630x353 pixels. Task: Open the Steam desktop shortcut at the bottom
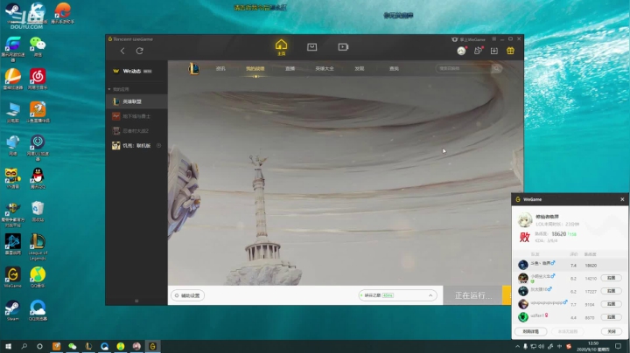13,311
